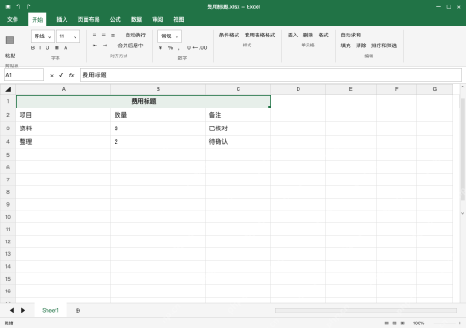466x328 pixels.
Task: Apply the ¥ currency format
Action: [x=160, y=47]
